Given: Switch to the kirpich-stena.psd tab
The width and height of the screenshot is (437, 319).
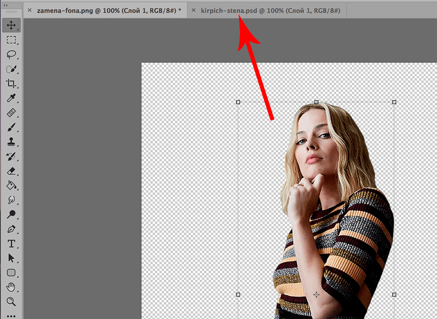Looking at the screenshot, I should coord(270,10).
